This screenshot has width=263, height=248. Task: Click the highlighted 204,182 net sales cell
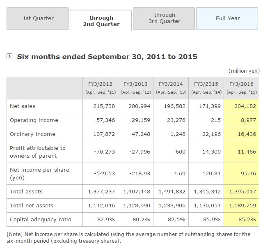click(241, 106)
